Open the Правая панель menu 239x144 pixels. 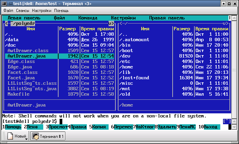(x=167, y=18)
